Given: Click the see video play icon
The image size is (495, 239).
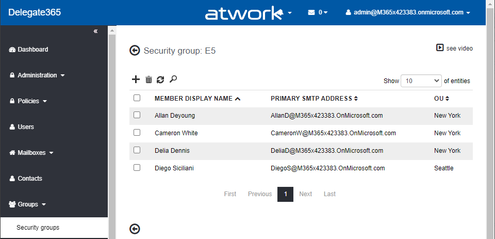Looking at the screenshot, I should pyautogui.click(x=440, y=48).
